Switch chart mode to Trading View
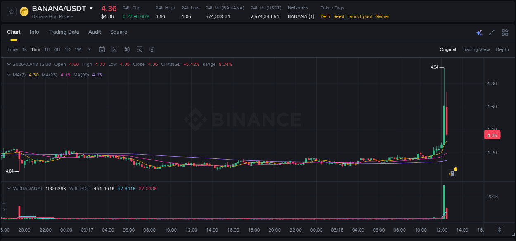Image resolution: width=516 pixels, height=241 pixels. pyautogui.click(x=476, y=49)
